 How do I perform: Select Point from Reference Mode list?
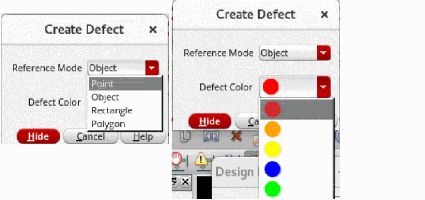pos(125,84)
